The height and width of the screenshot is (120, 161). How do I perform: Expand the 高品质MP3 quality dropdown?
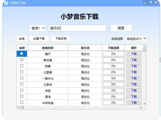pyautogui.click(x=136, y=39)
